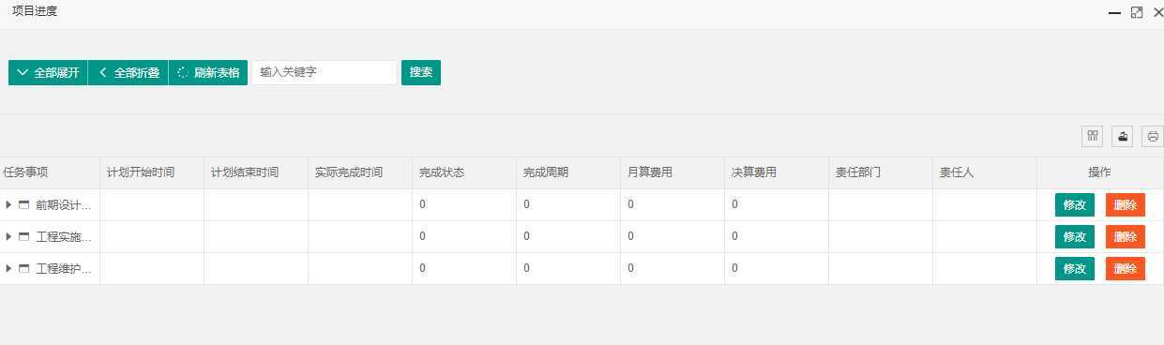
Task: Expand the 工程实施 tree row
Action: 8,236
